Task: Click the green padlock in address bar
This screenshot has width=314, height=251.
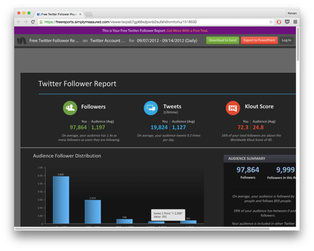Action: click(x=41, y=22)
